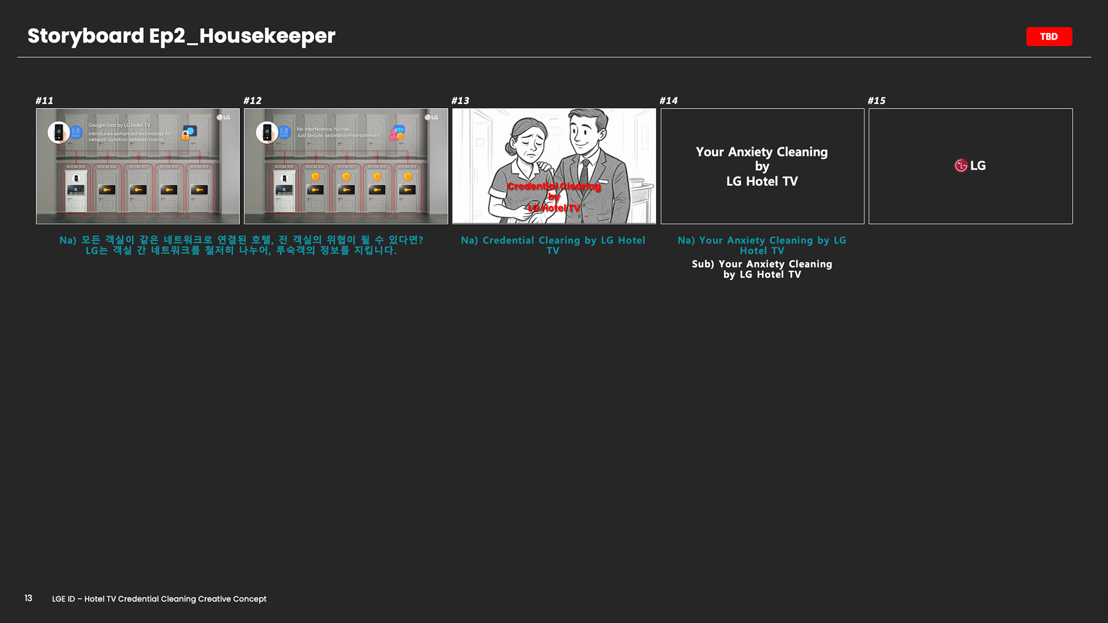1108x623 pixels.
Task: Click the 'Sub) Your Anxiety Cleaning by LG Hotel TV' caption
Action: tap(762, 269)
